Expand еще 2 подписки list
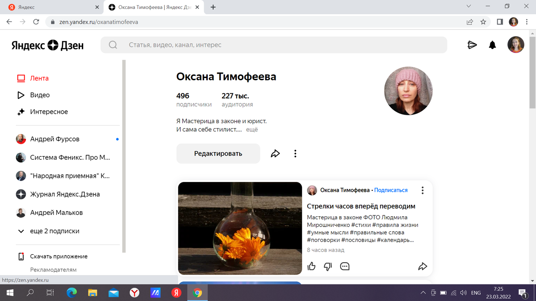Image resolution: width=536 pixels, height=301 pixels. coord(48,231)
